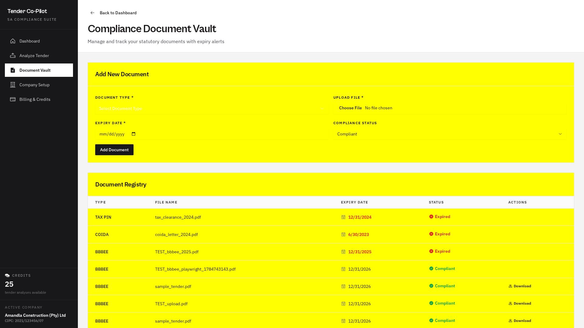Click Expired status icon for tax_clearance_2024.pdf

coord(431,217)
